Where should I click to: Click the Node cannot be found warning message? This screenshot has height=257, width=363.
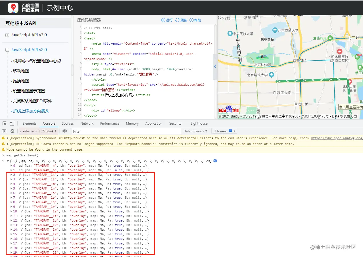coord(45,150)
